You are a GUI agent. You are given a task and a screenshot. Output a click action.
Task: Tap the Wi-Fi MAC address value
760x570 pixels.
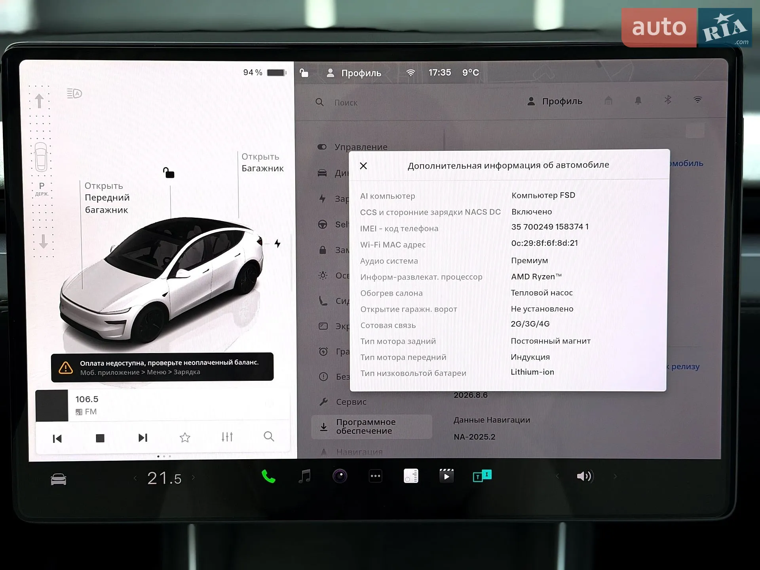point(544,243)
